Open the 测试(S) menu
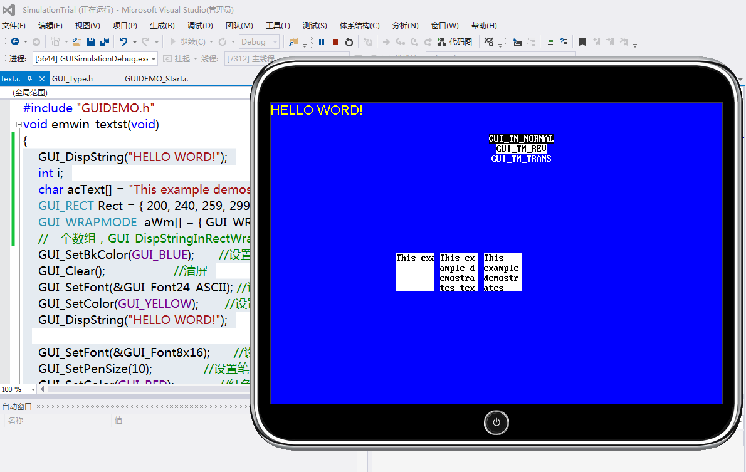 pos(315,25)
